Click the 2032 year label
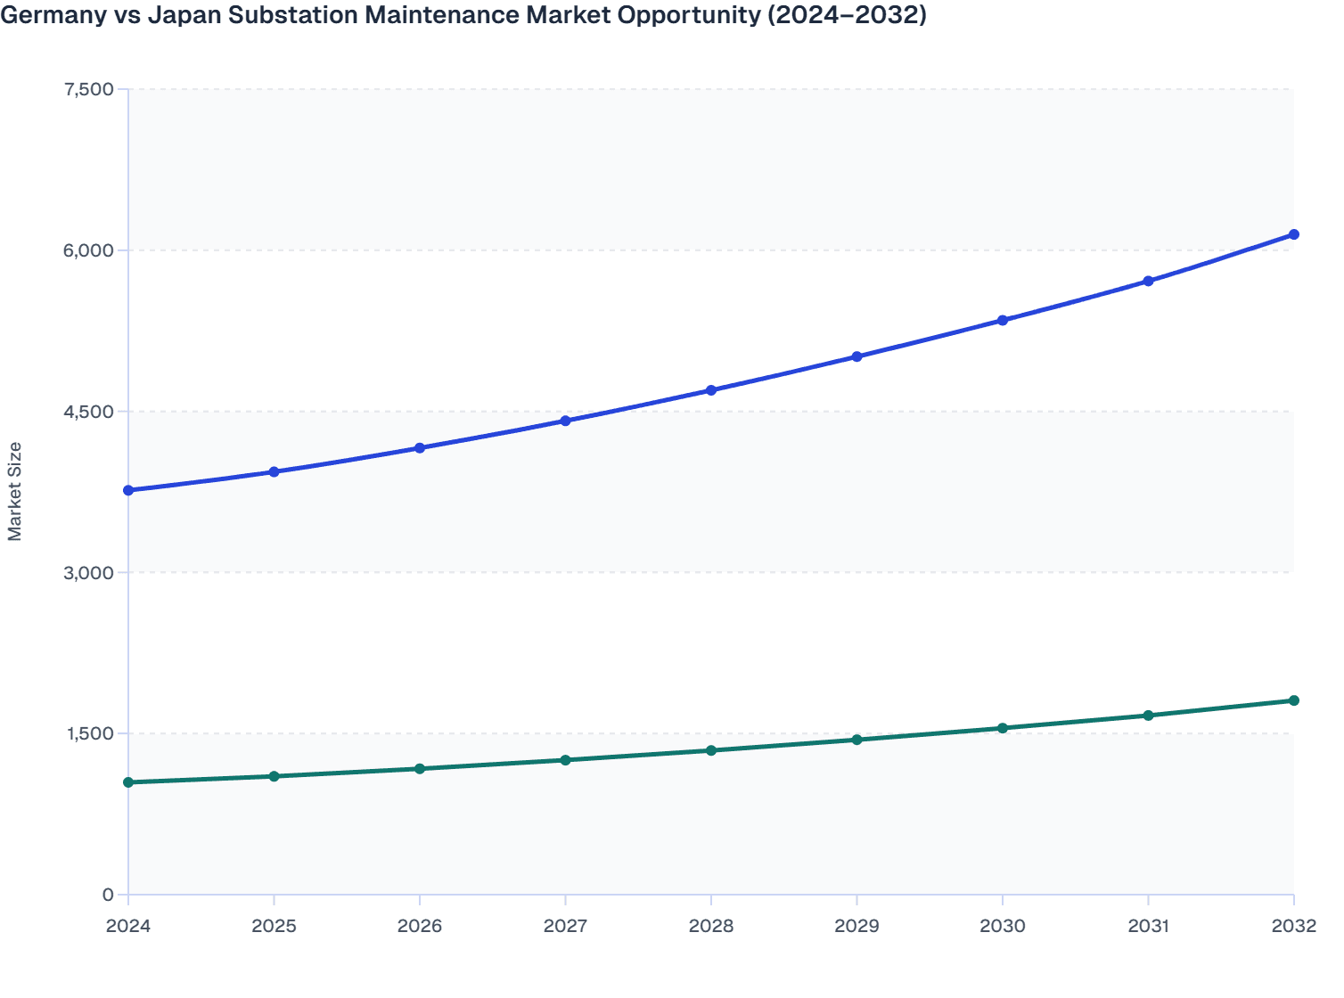Image resolution: width=1344 pixels, height=998 pixels. 1293,927
